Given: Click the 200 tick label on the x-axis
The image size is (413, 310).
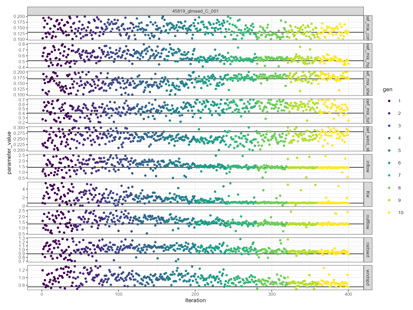Looking at the screenshot, I should pos(195,294).
